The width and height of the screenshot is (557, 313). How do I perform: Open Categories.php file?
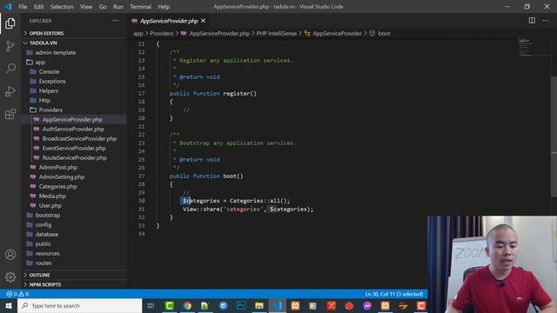pyautogui.click(x=58, y=187)
